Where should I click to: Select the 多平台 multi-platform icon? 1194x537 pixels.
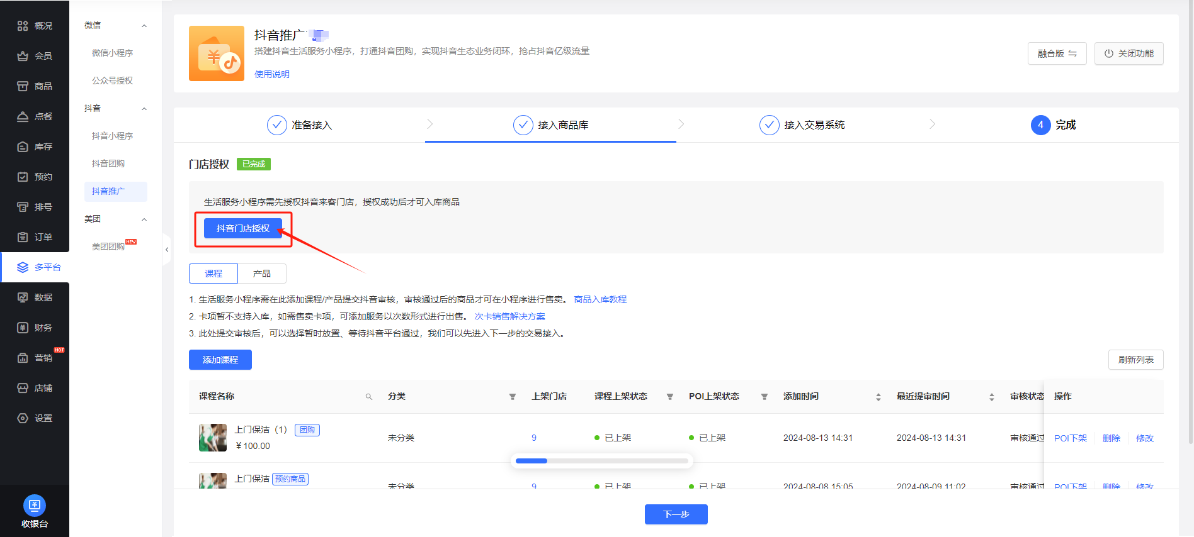pos(23,267)
